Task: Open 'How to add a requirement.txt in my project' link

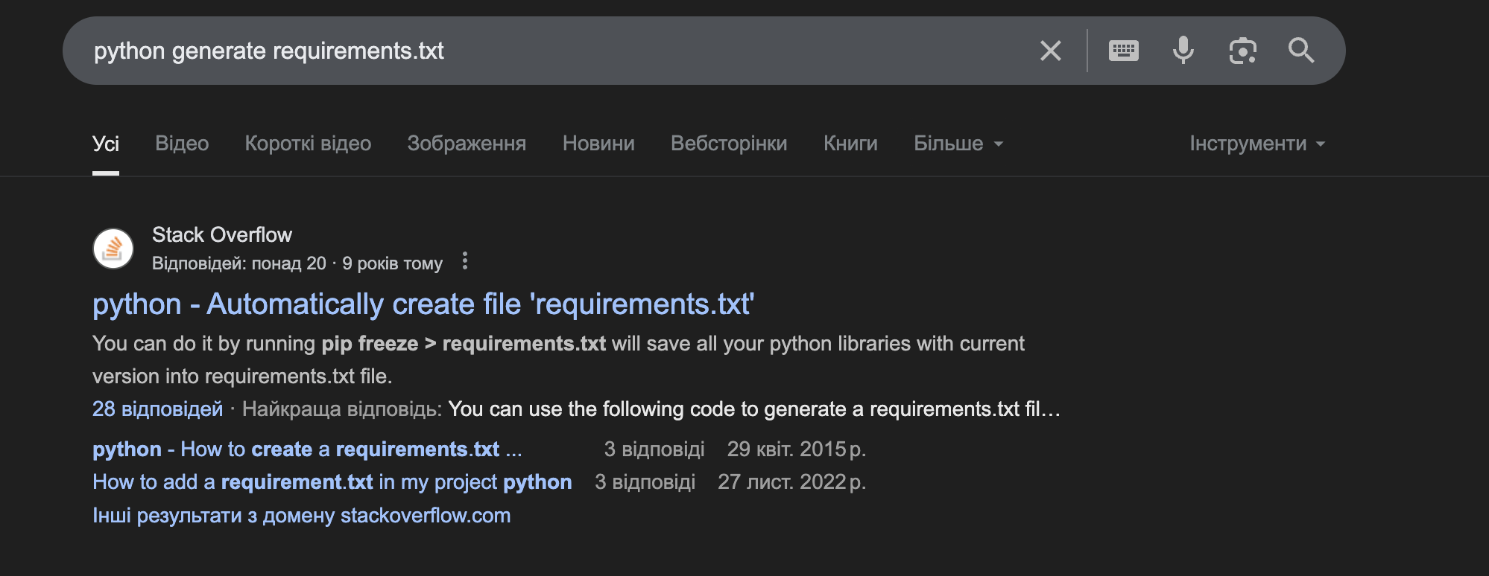Action: 332,481
